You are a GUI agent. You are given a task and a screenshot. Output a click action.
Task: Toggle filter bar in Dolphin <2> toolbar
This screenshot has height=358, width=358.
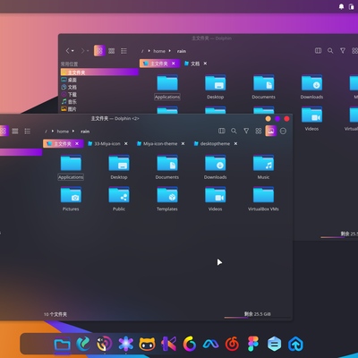tap(246, 131)
